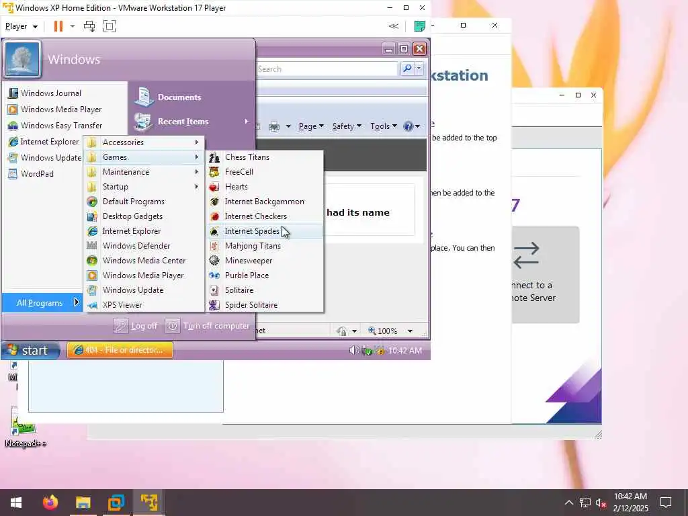Expand the Games folder
The image size is (688, 516).
(x=144, y=157)
